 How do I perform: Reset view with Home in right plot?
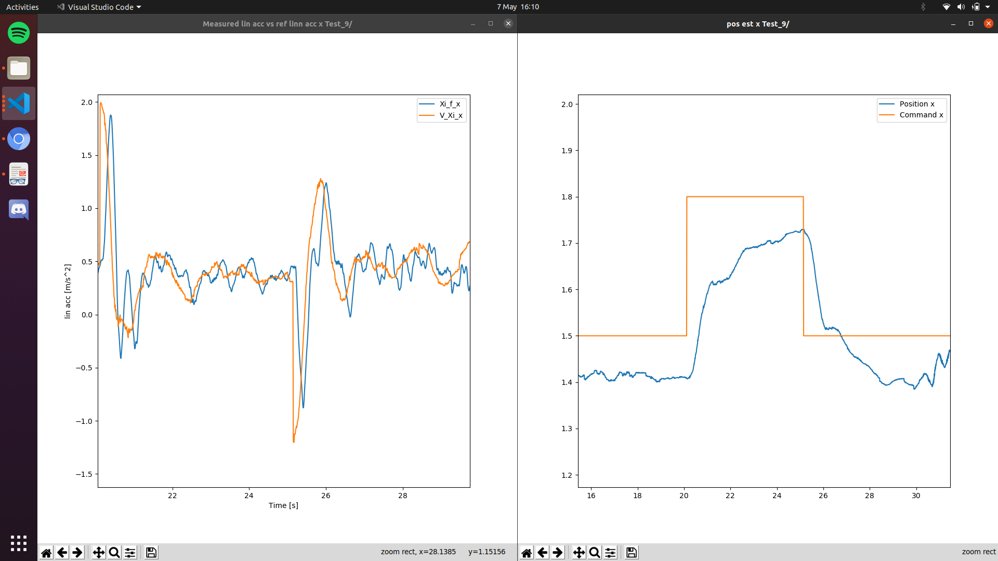coord(527,552)
